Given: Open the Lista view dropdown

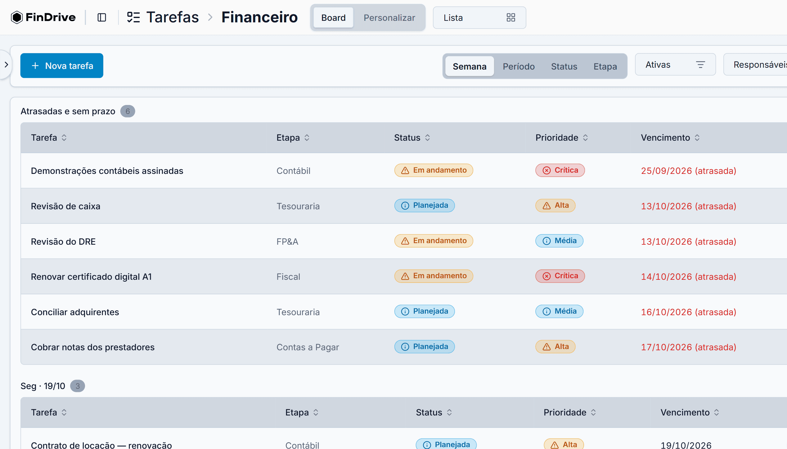Looking at the screenshot, I should pyautogui.click(x=479, y=18).
